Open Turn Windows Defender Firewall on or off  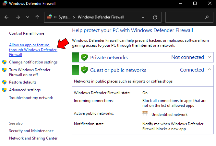tap(30, 72)
